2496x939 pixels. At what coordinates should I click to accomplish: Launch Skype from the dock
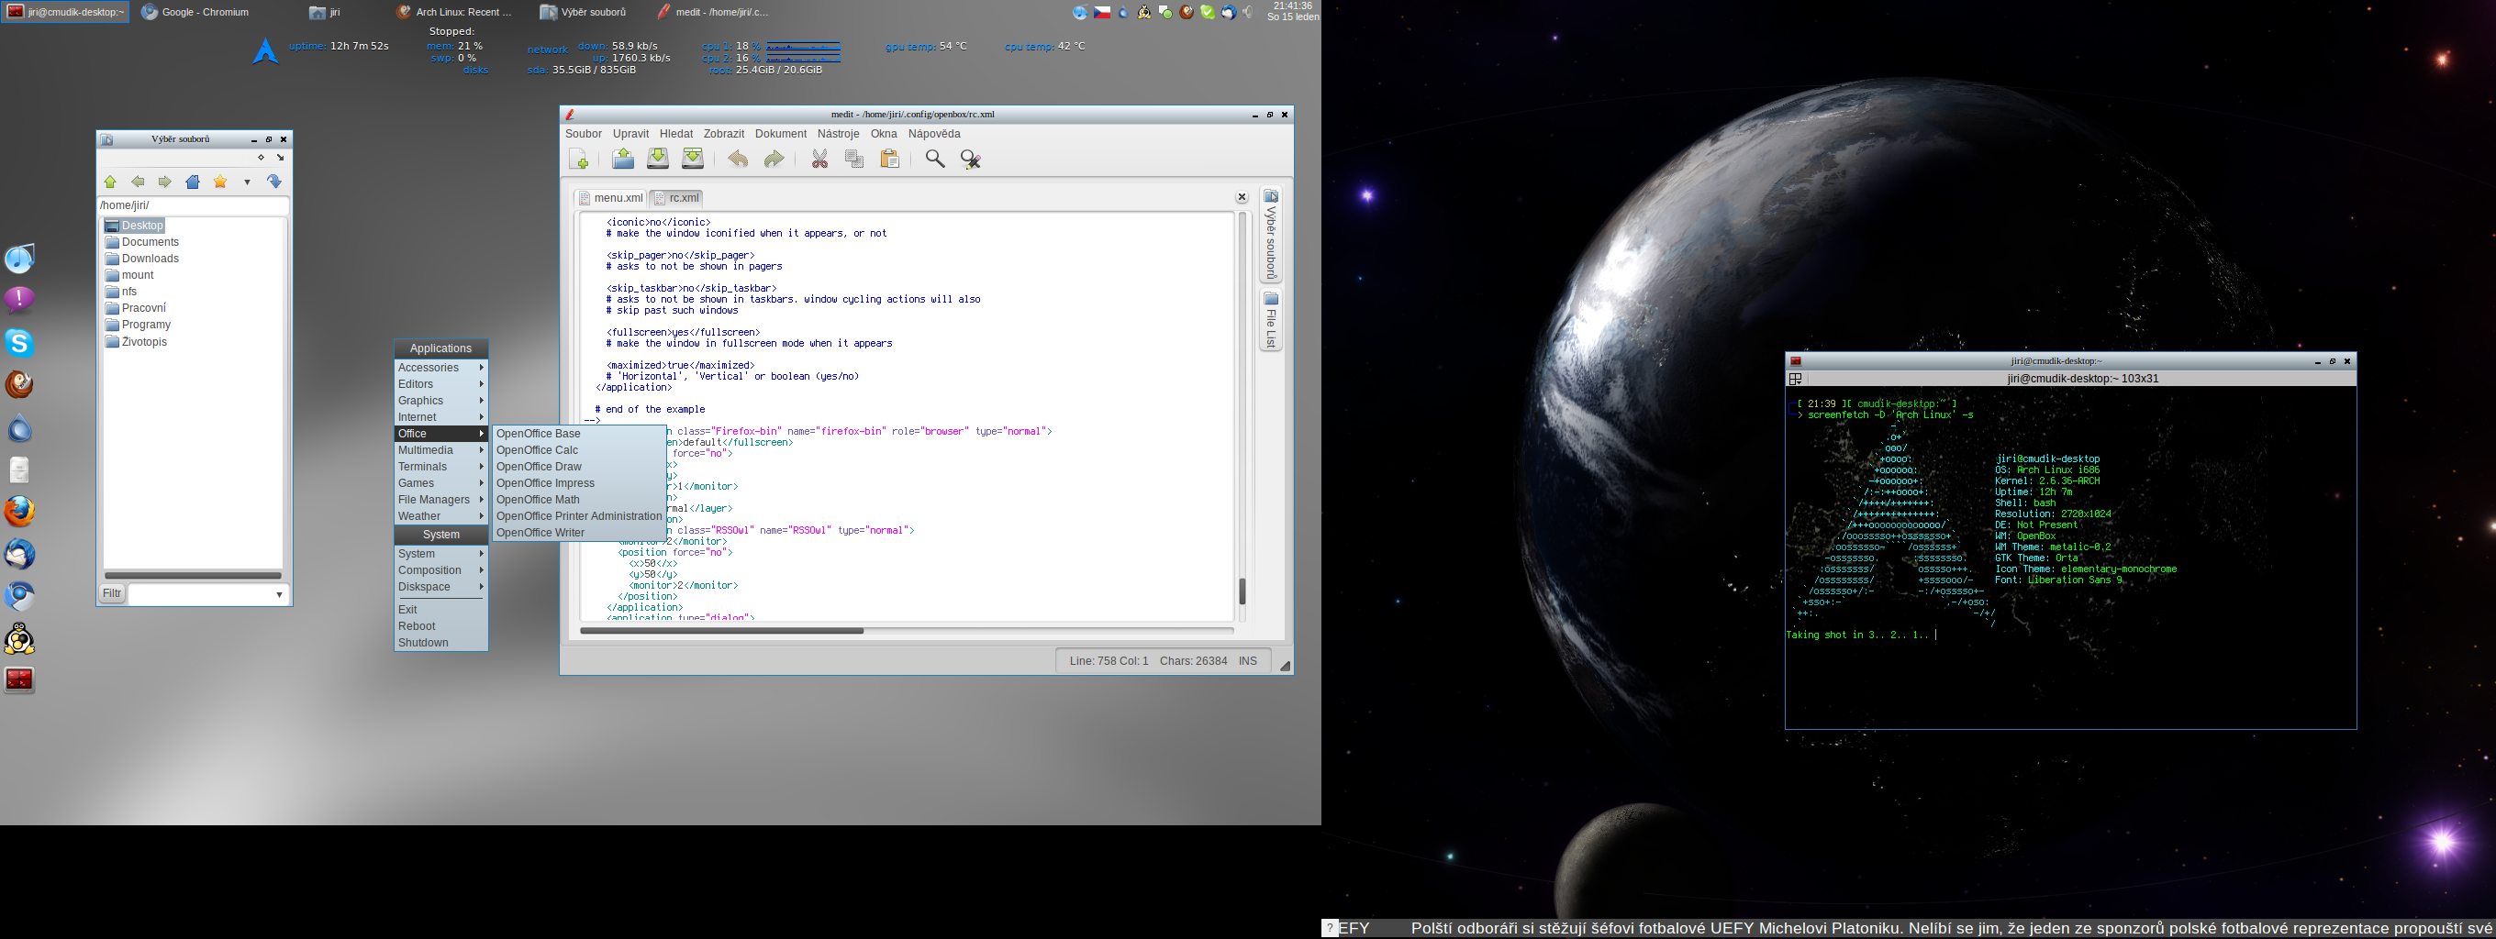(19, 343)
